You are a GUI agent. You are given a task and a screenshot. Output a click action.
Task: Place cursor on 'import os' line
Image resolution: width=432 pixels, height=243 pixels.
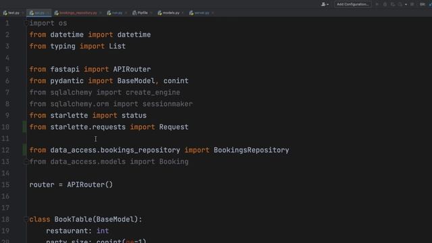pos(48,23)
